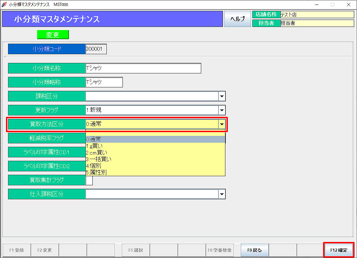
Task: Click the application icon in title bar
Action: (x=5, y=5)
